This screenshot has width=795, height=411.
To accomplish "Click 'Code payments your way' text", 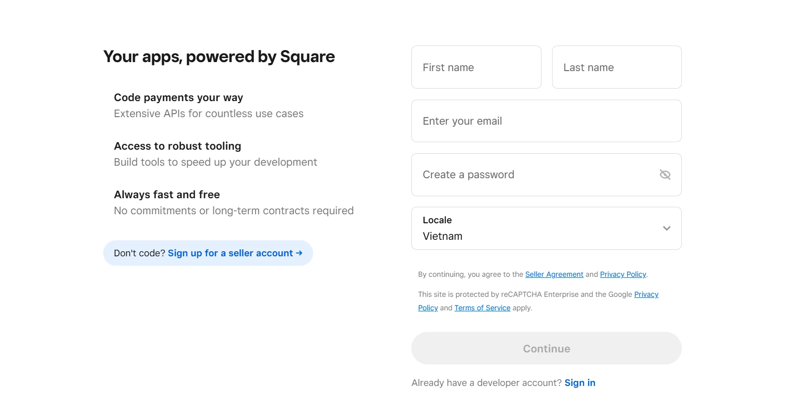I will point(178,98).
